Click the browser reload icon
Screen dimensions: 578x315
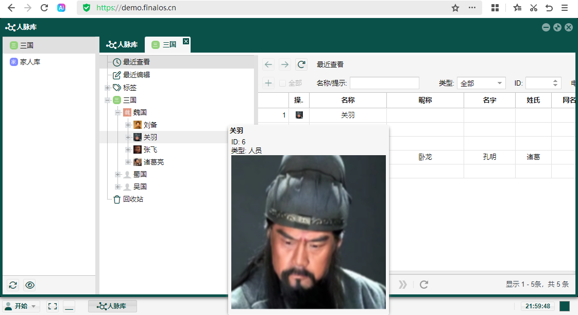pos(44,8)
